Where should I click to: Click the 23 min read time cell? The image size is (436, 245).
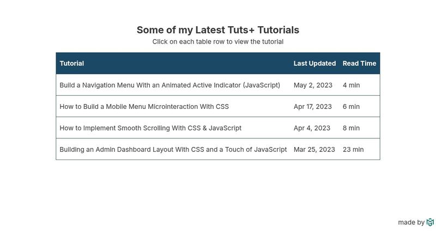tap(353, 149)
